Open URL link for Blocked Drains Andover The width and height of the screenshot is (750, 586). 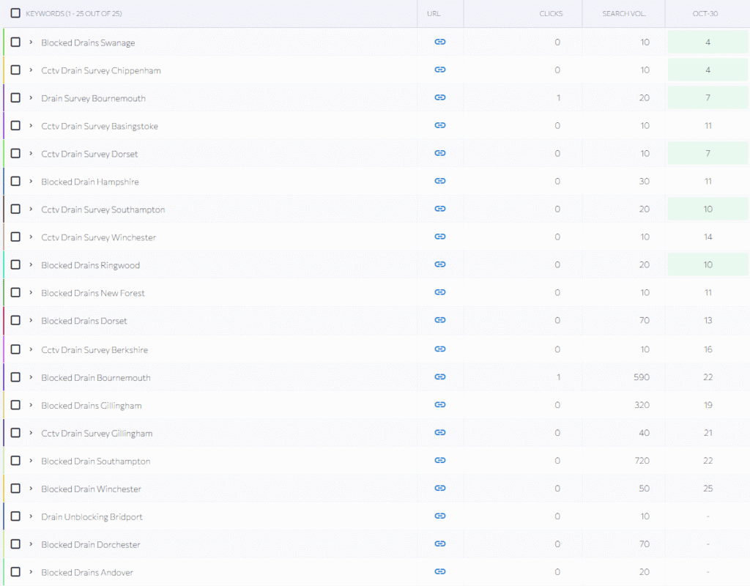click(440, 571)
